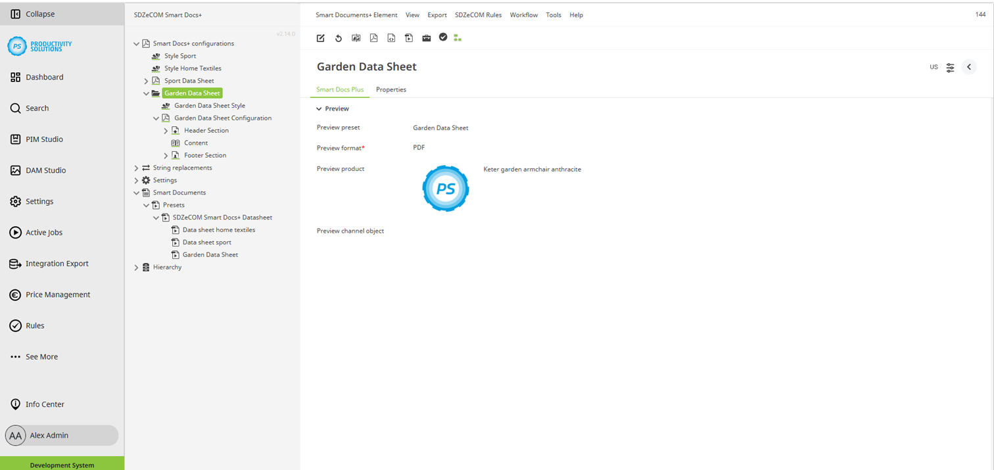
Task: Collapse the Preview section panel
Action: [319, 108]
